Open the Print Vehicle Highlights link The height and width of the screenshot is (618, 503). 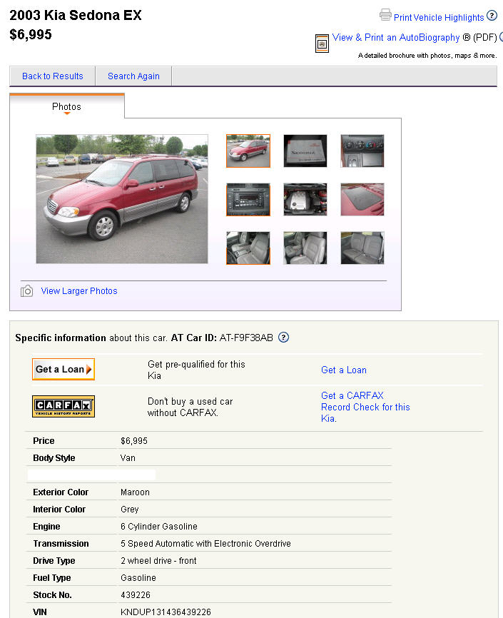coord(439,17)
